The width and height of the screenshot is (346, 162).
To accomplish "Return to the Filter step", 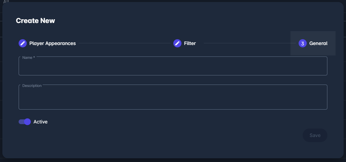I will pyautogui.click(x=190, y=43).
